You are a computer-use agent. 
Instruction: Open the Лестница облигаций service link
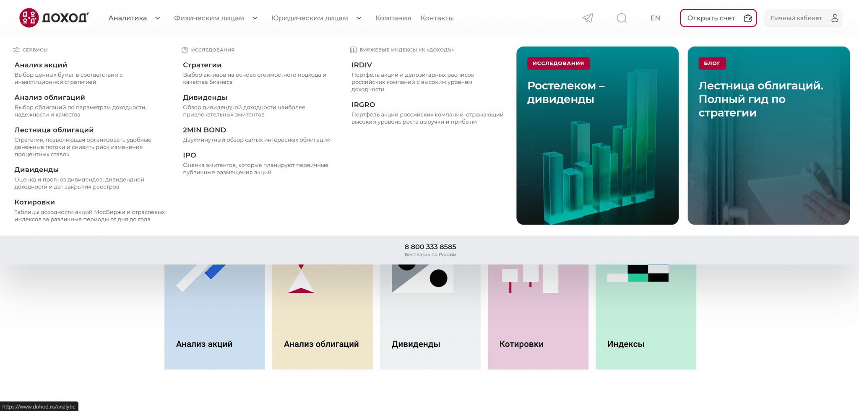point(54,130)
